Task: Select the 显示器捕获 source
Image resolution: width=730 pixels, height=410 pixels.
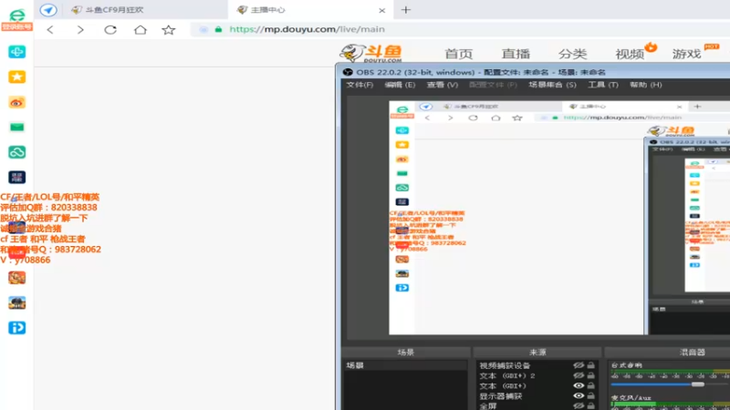Action: tap(500, 396)
